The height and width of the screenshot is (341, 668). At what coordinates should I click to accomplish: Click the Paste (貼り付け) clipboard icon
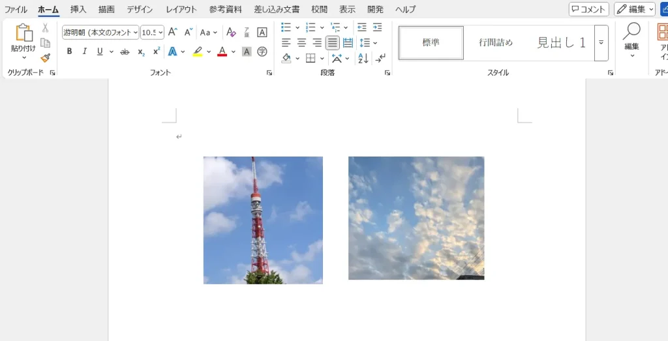pyautogui.click(x=23, y=33)
